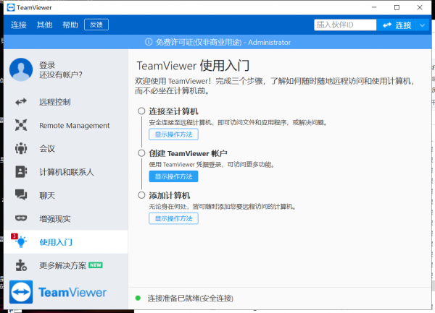Click the user avatar icon
435x313 pixels.
tap(21, 69)
